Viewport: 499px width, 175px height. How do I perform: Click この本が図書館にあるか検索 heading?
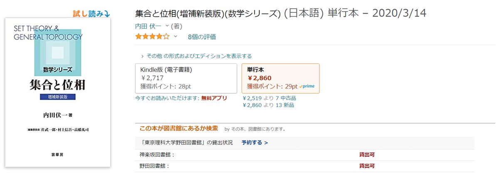pyautogui.click(x=178, y=128)
